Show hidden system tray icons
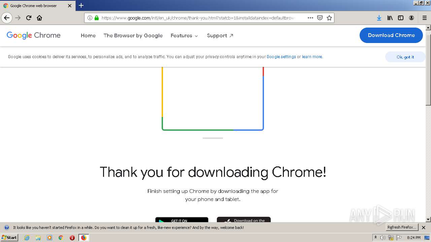The image size is (431, 242). pos(375,238)
